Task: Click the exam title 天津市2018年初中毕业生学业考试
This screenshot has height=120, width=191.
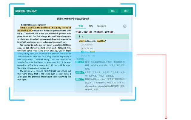Action: coord(73,19)
